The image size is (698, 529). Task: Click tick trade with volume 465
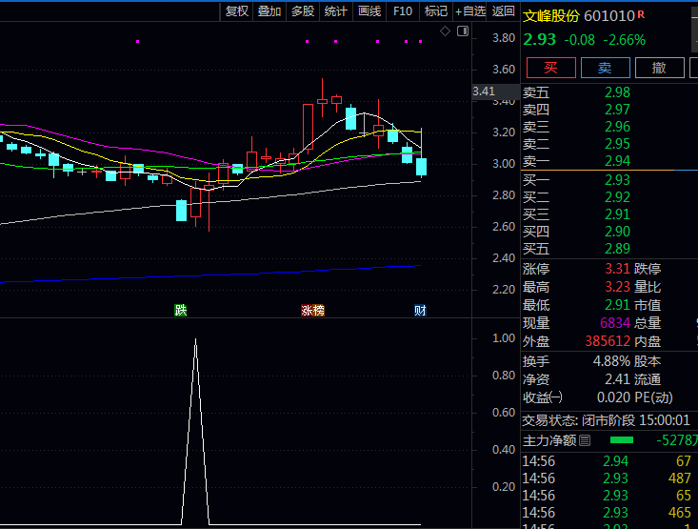tap(606, 513)
